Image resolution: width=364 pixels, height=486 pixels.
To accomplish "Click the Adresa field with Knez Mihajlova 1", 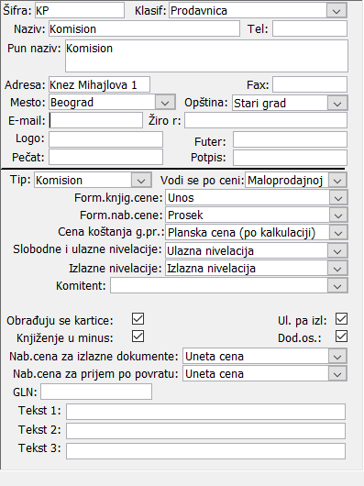I will (99, 84).
